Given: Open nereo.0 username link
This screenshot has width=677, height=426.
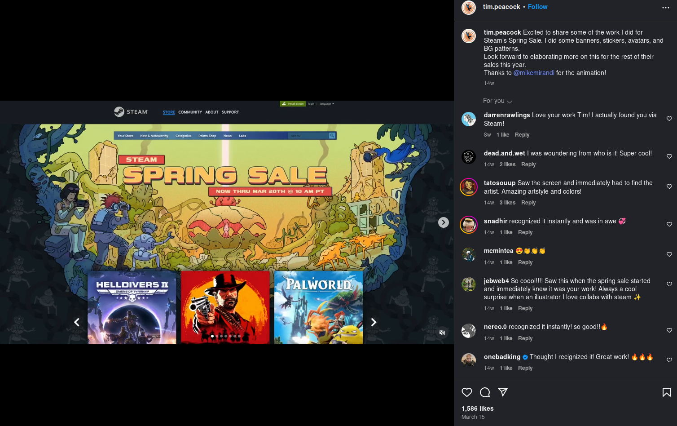Looking at the screenshot, I should pos(495,327).
